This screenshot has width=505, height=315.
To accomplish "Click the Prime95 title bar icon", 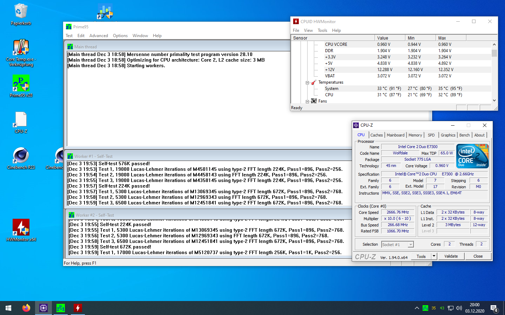I will pos(68,27).
